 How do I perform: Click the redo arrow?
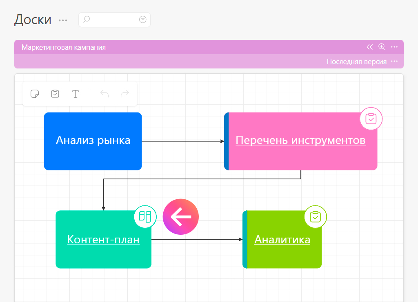pos(125,94)
